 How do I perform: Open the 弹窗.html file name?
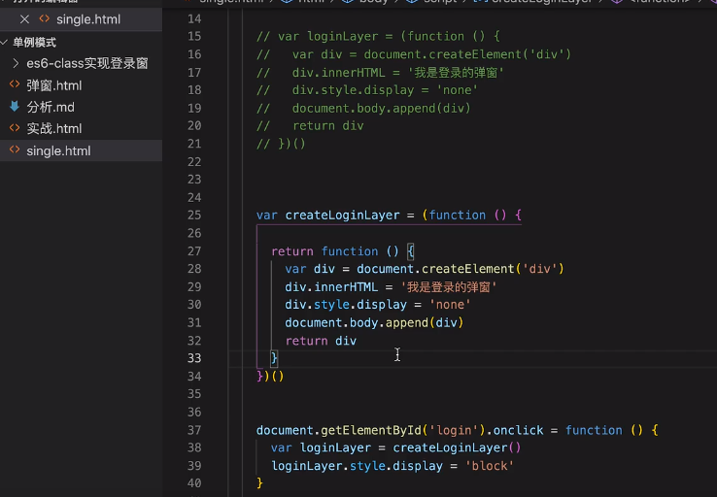[x=54, y=85]
